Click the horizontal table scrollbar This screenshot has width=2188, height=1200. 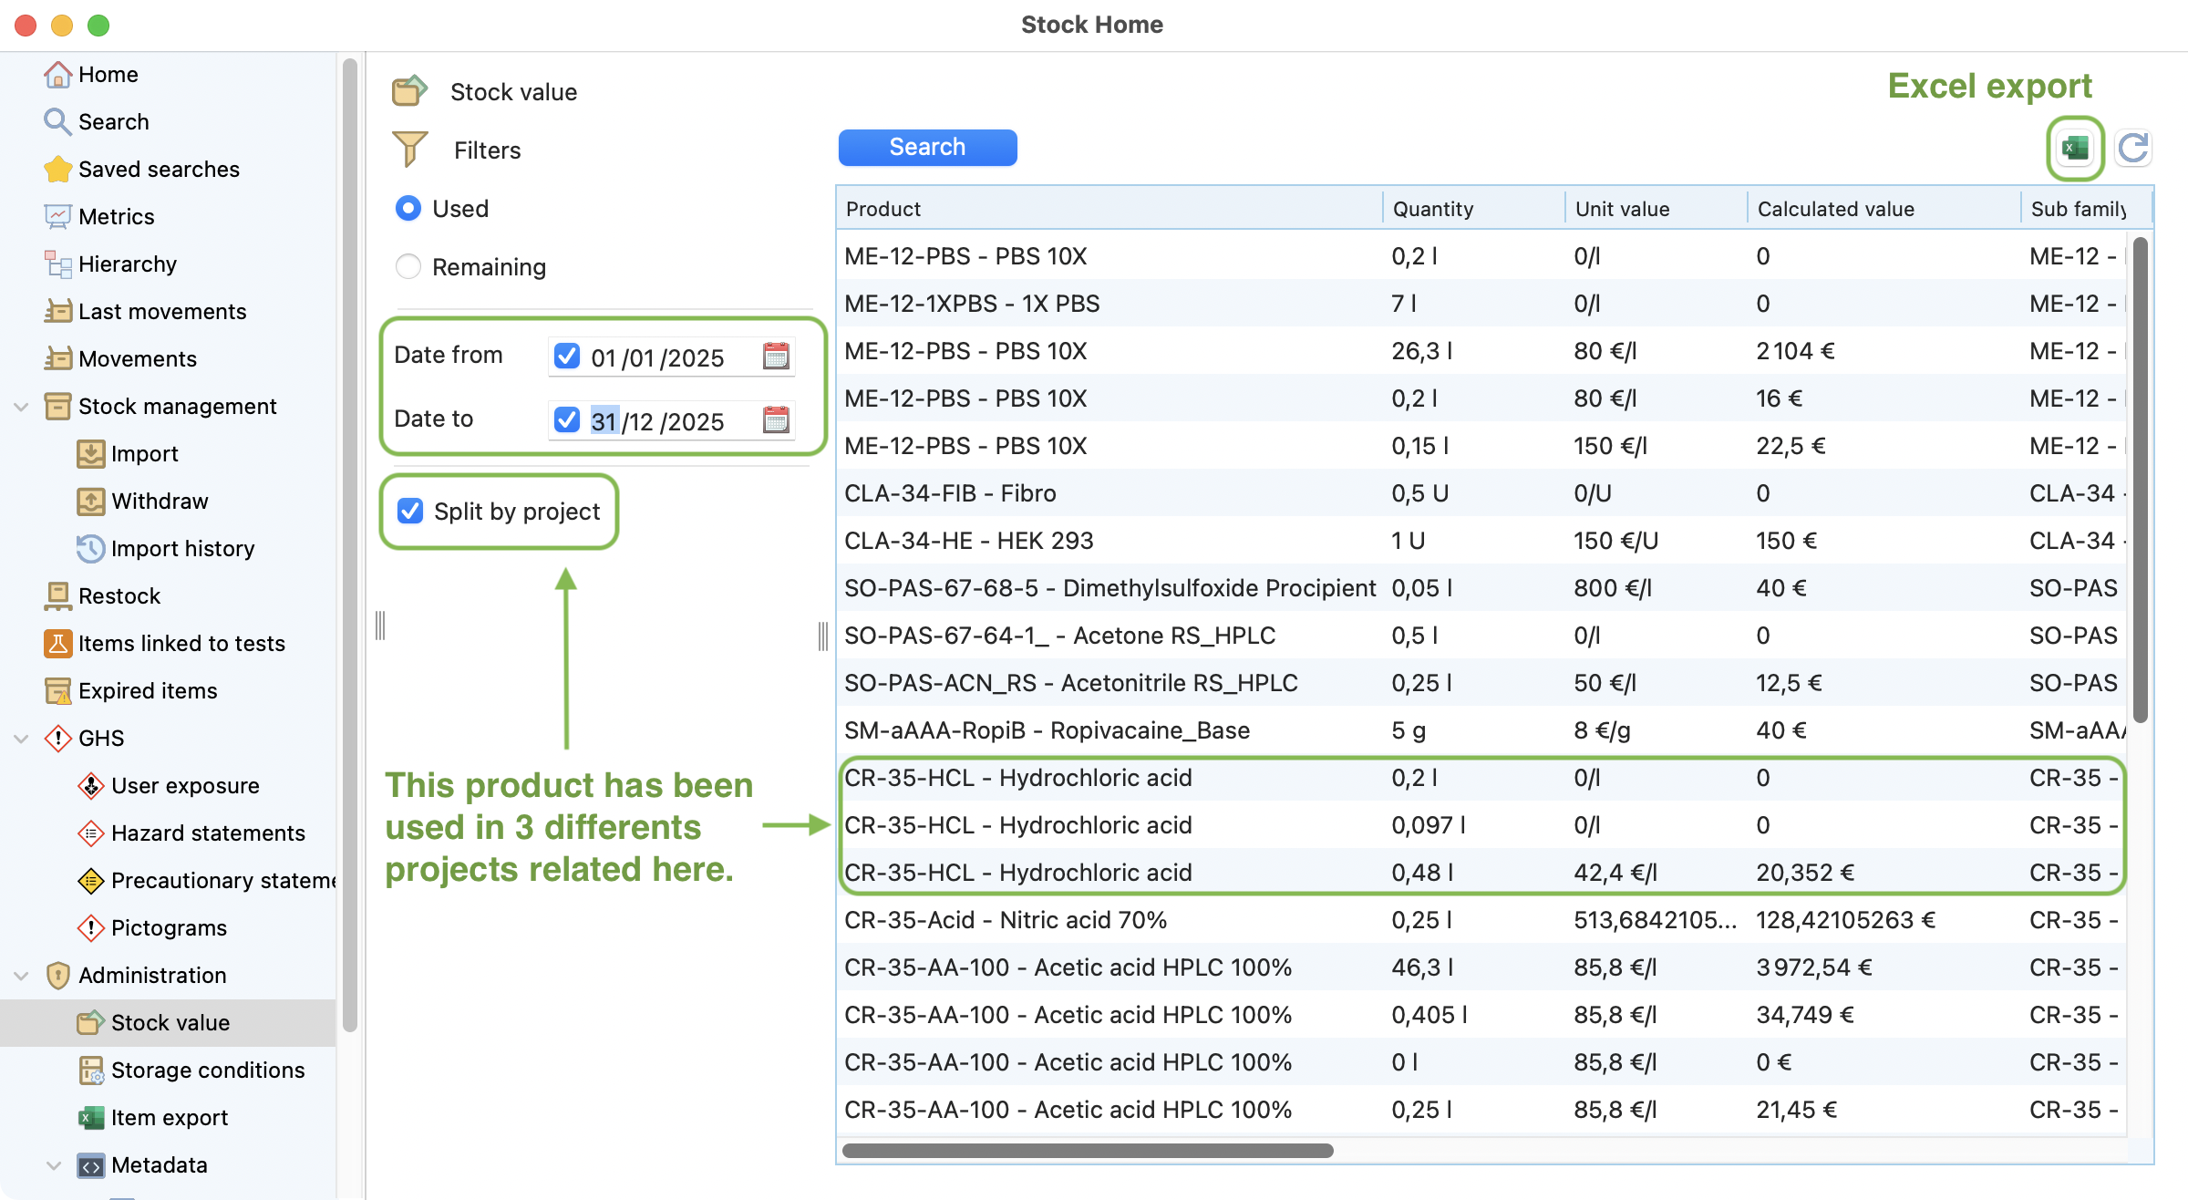coord(1087,1151)
